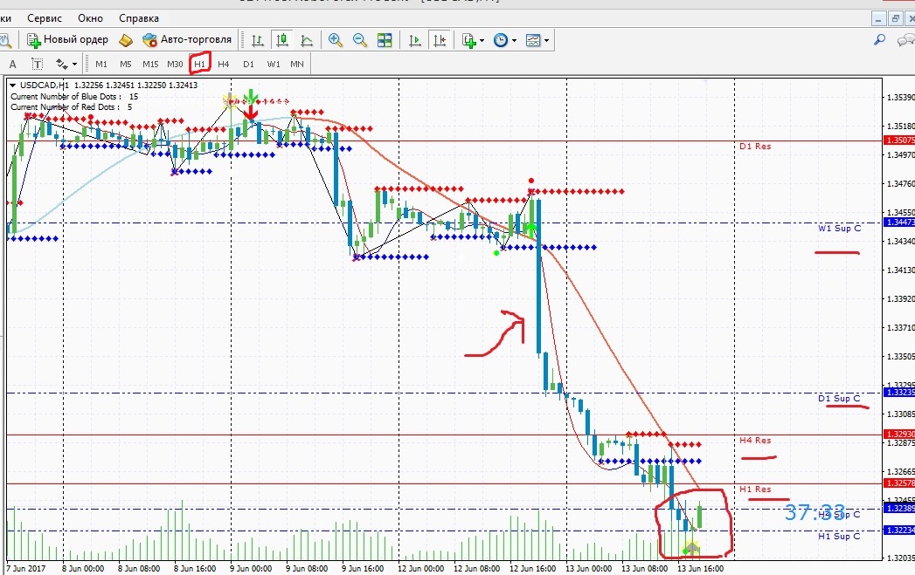Open the Справка menu
This screenshot has width=915, height=575.
pos(139,18)
